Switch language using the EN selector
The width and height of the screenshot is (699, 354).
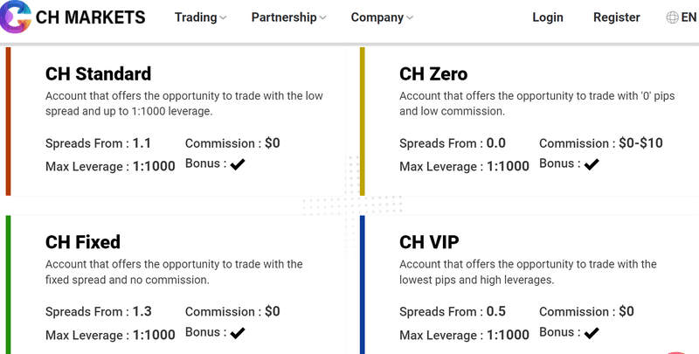(x=689, y=17)
